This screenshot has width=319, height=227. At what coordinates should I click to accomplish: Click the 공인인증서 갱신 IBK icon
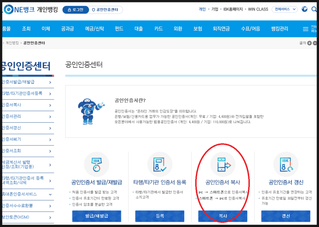(x=286, y=164)
